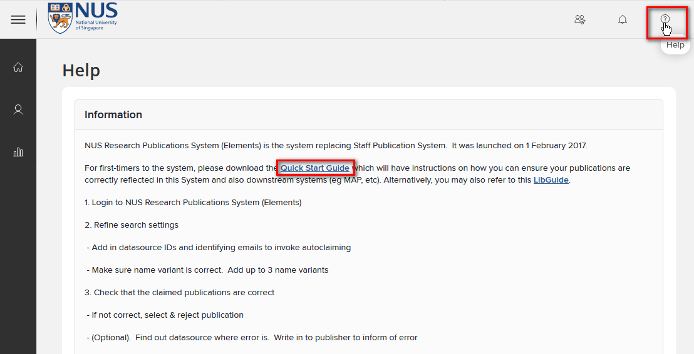Go to Home from the sidebar
The image size is (694, 354).
pos(18,67)
